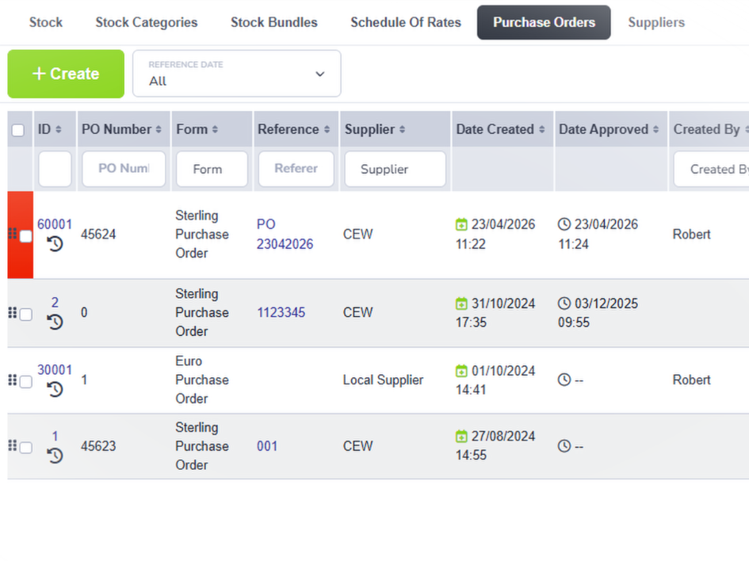Viewport: 749px width, 561px height.
Task: Open history icon for order 30001
Action: [x=55, y=390]
